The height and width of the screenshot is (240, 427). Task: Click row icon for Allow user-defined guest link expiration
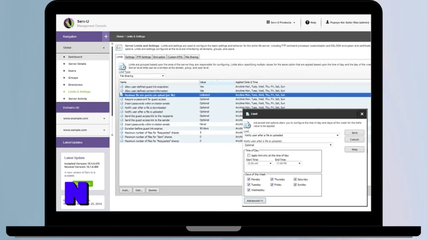click(x=122, y=87)
